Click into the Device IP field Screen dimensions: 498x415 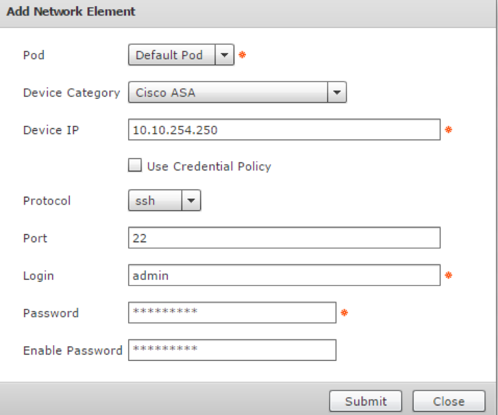click(283, 130)
